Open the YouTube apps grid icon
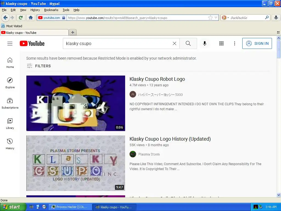The width and height of the screenshot is (281, 211). point(221,43)
